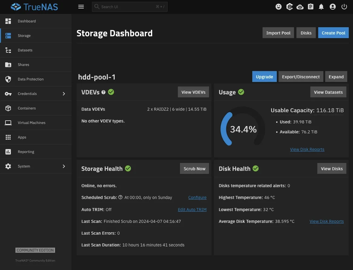Image resolution: width=353 pixels, height=270 pixels.
Task: Click the Create Pool button
Action: 333,33
